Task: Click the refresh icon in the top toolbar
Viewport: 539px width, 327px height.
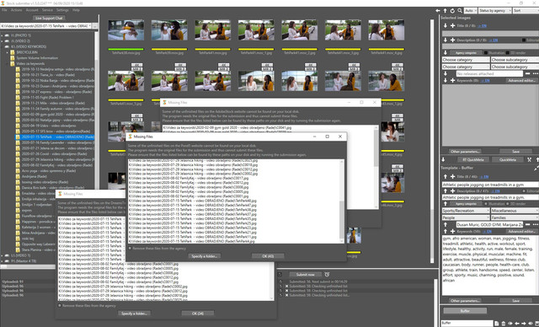Action: tap(452, 11)
